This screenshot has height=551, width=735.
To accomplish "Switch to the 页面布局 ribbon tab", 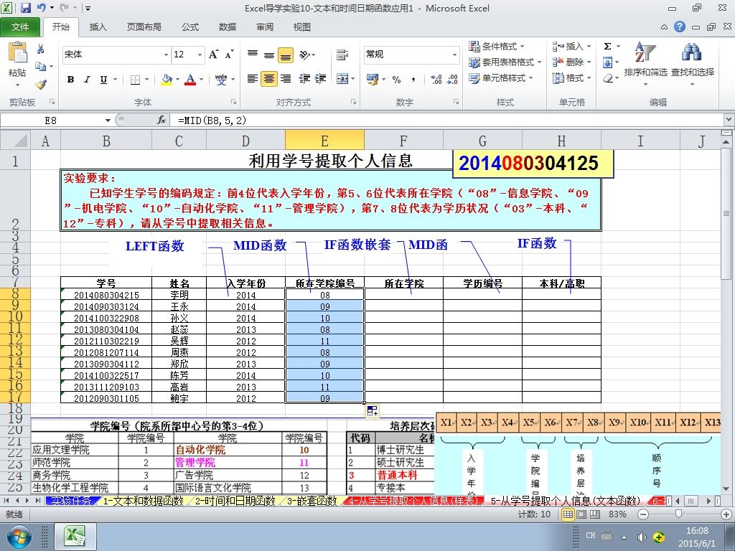I will (x=144, y=27).
